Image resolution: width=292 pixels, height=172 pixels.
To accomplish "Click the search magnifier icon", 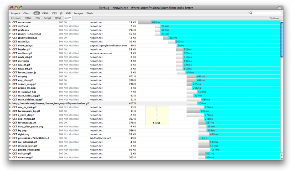I will click(x=250, y=13).
